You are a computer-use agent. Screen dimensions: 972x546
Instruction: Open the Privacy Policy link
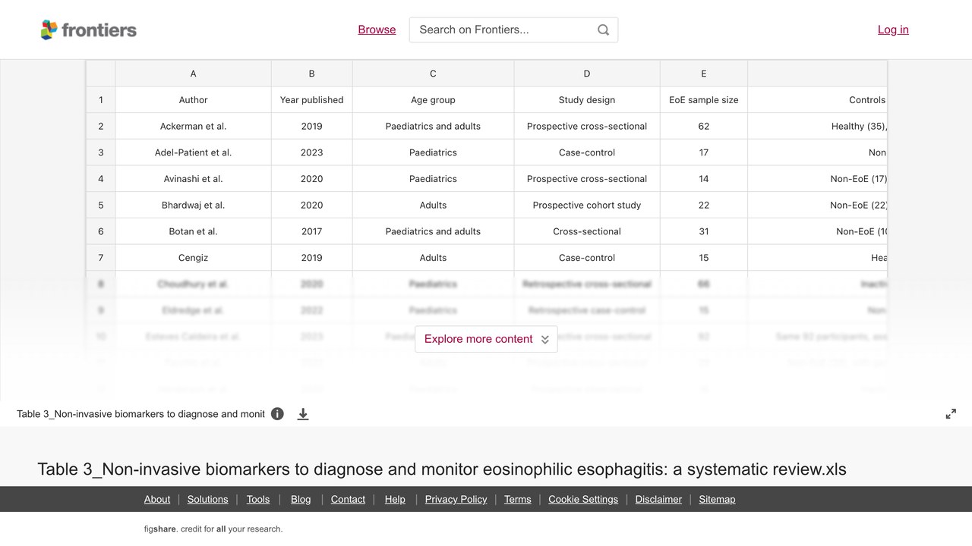tap(456, 499)
